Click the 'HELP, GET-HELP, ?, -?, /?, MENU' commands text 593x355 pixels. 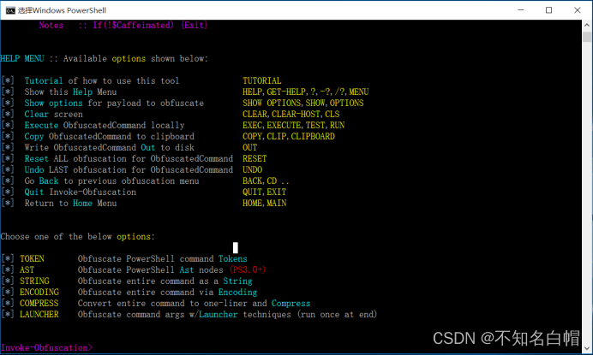pyautogui.click(x=306, y=92)
